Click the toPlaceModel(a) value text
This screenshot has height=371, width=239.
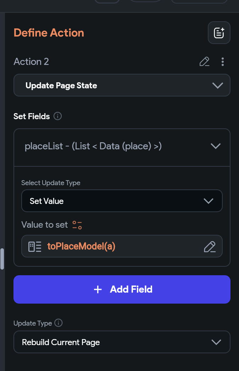pyautogui.click(x=81, y=247)
